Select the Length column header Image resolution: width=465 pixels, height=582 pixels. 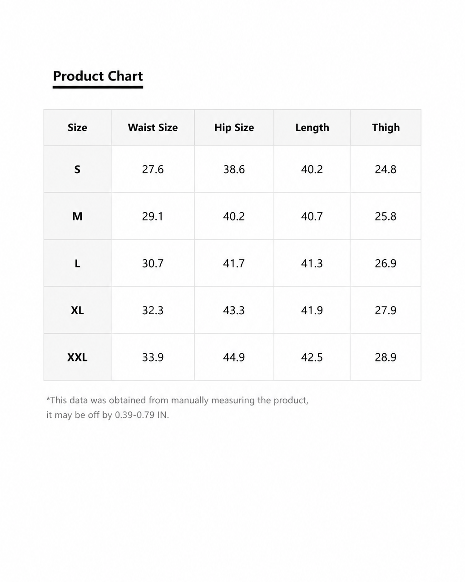(312, 128)
